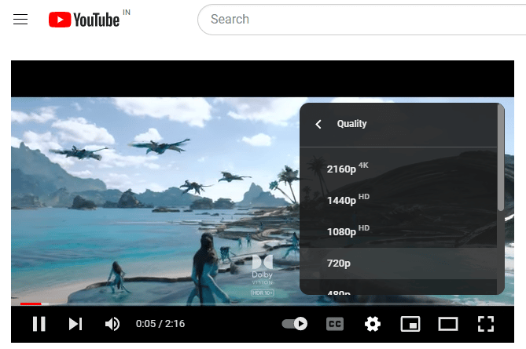
Task: Enter full screen mode
Action: point(486,324)
